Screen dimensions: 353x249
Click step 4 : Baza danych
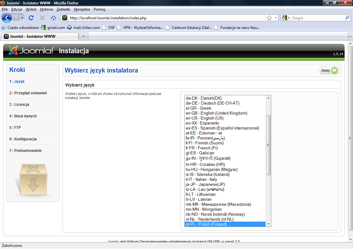23,116
